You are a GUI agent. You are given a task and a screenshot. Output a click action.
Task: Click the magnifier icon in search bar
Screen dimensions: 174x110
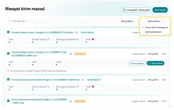(x=10, y=21)
